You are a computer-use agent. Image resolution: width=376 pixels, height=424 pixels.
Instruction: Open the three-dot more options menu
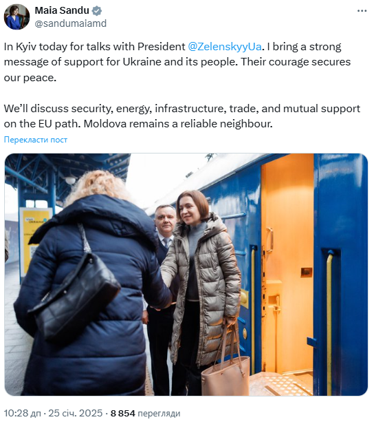click(362, 11)
